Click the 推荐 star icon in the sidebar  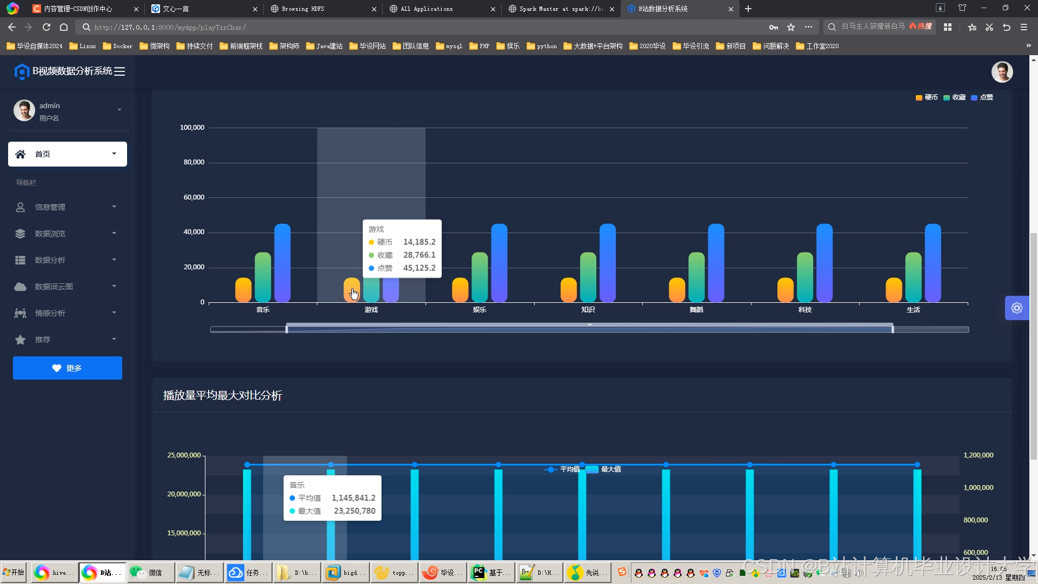point(21,340)
